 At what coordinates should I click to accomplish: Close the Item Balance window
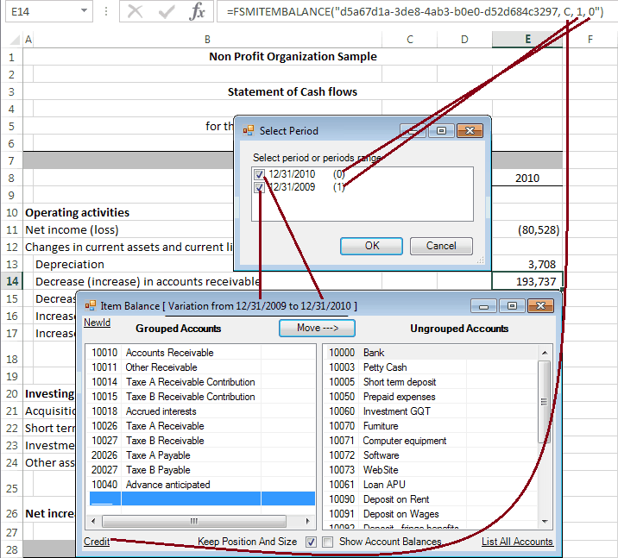click(x=540, y=306)
